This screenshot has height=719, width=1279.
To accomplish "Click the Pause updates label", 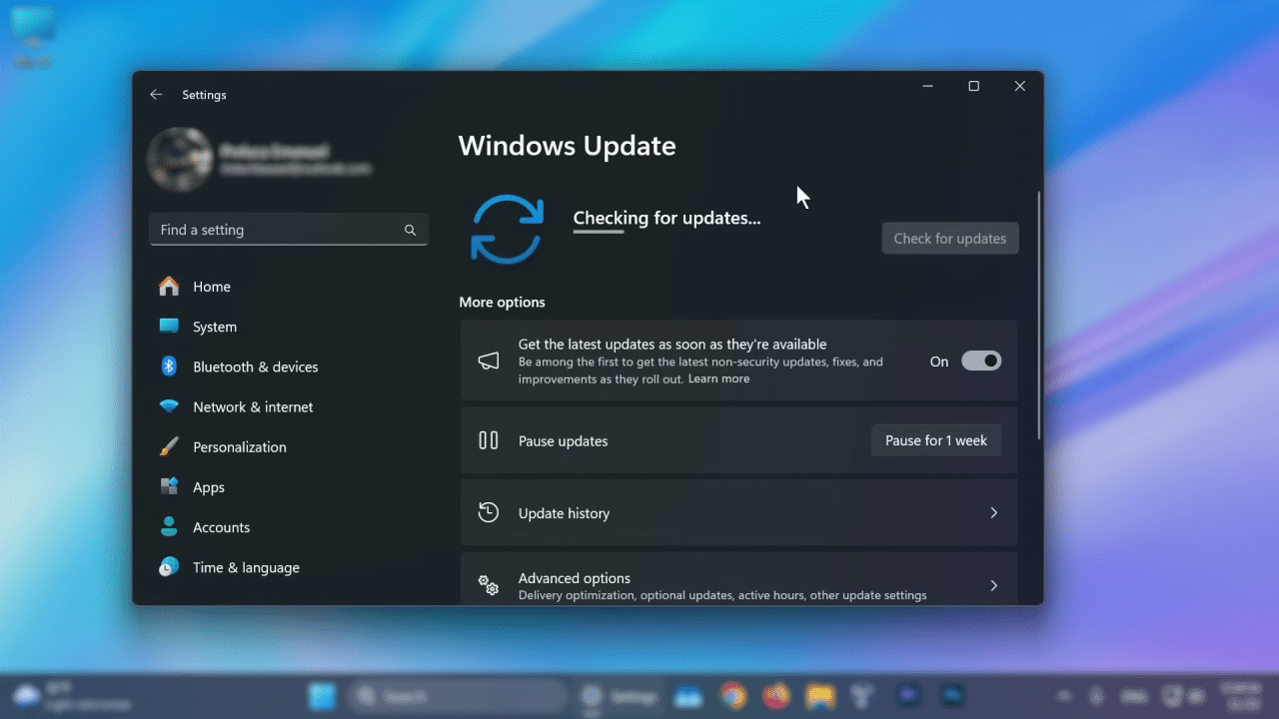I will [563, 440].
